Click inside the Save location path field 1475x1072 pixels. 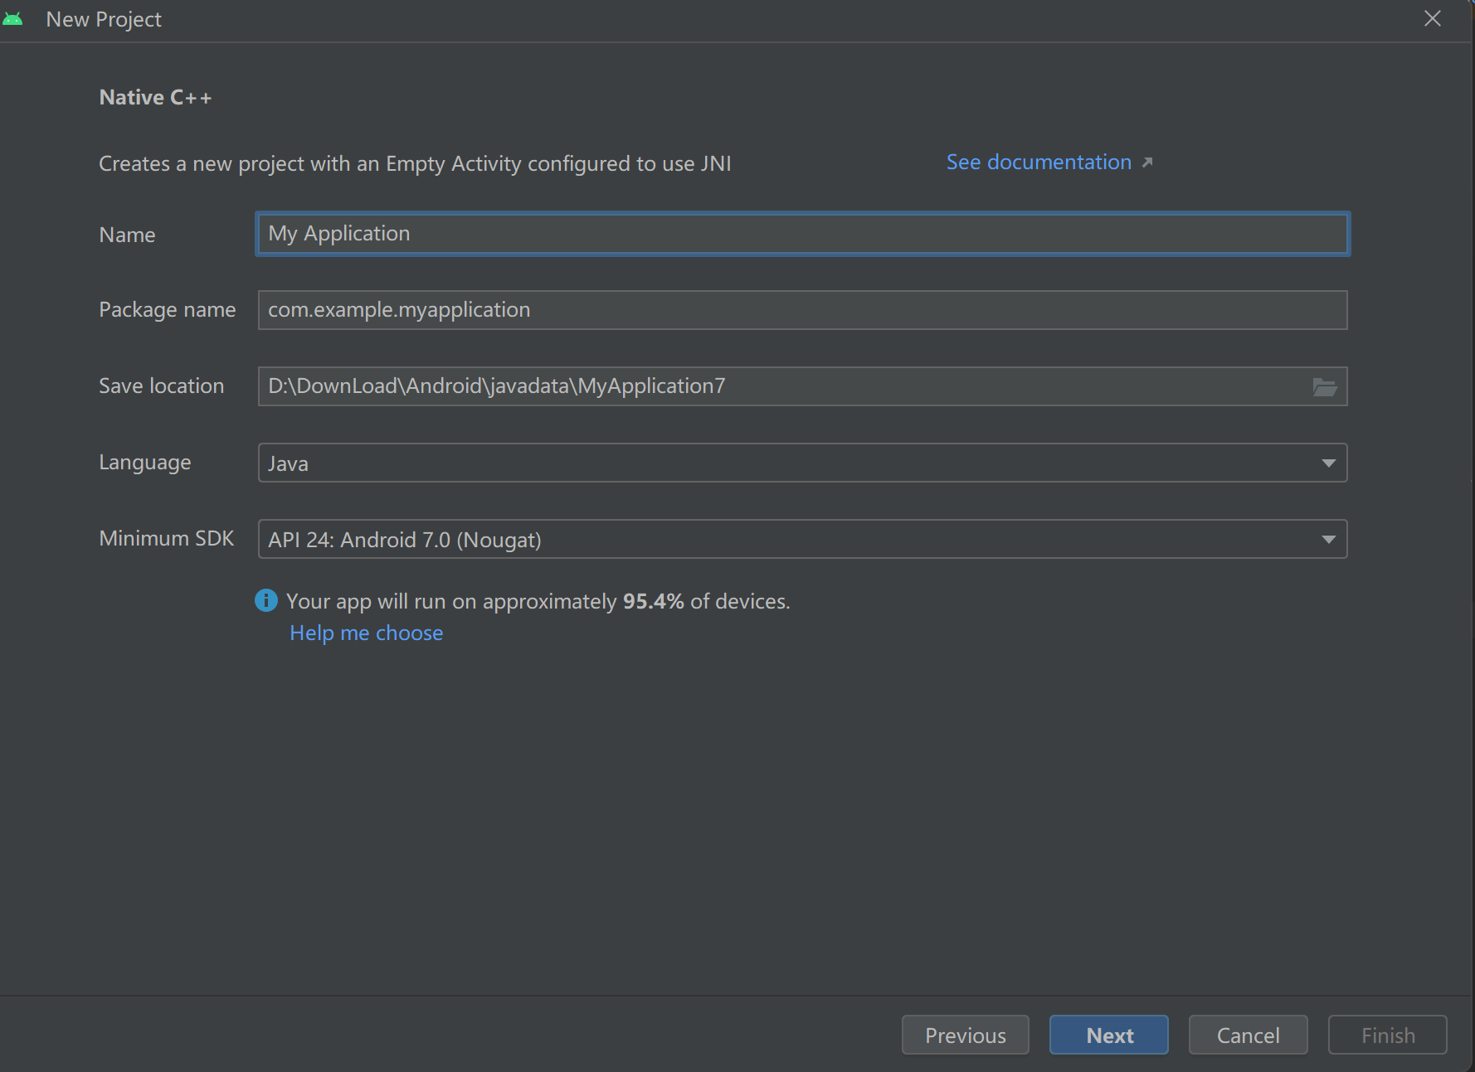[780, 386]
